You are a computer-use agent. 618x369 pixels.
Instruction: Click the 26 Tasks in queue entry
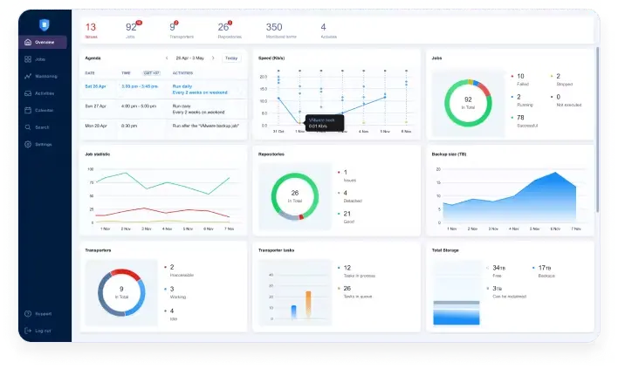pos(355,292)
